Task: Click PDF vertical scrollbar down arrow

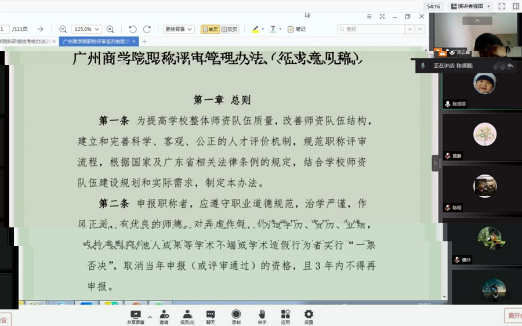Action: click(x=444, y=297)
